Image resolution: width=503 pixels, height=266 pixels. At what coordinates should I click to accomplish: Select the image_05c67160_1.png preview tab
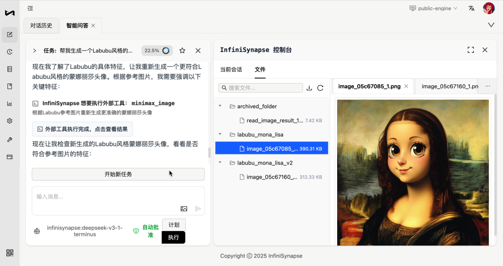point(450,86)
